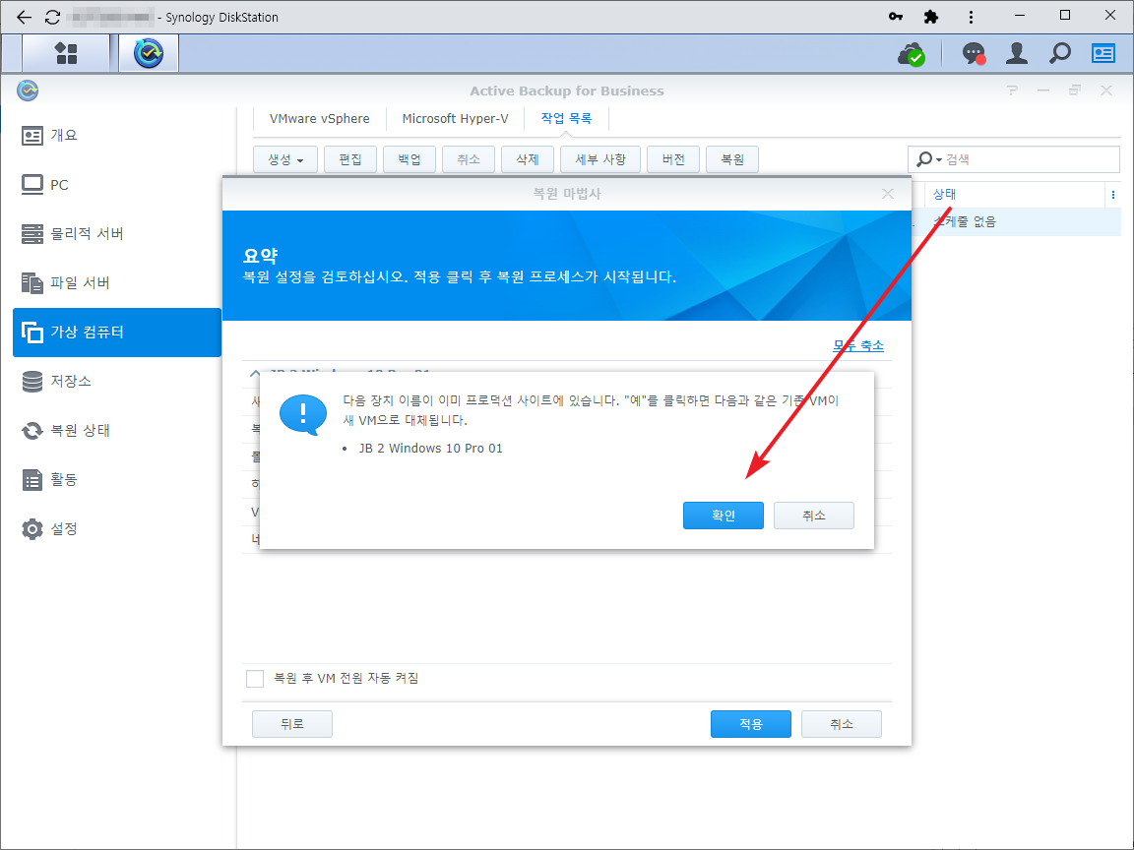Open the widgets panel icon
Viewport: 1134px width, 850px height.
[1103, 53]
